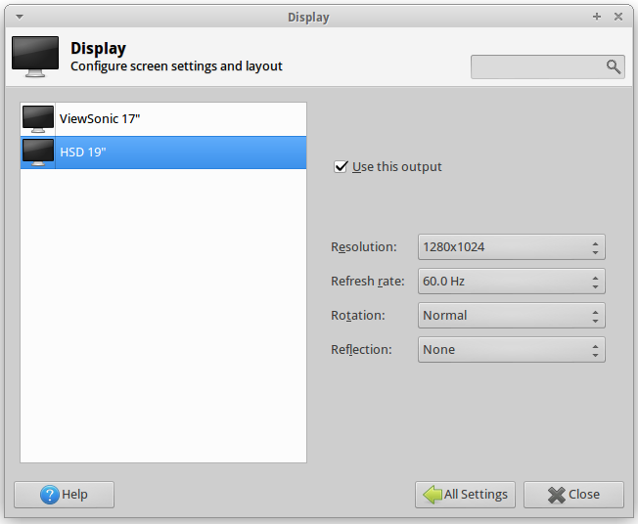Go back with All Settings button
This screenshot has width=638, height=524.
tap(465, 495)
